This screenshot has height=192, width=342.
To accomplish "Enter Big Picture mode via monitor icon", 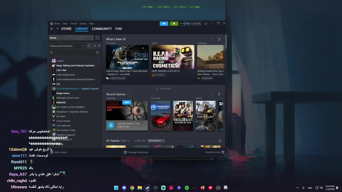I will 206,23.
